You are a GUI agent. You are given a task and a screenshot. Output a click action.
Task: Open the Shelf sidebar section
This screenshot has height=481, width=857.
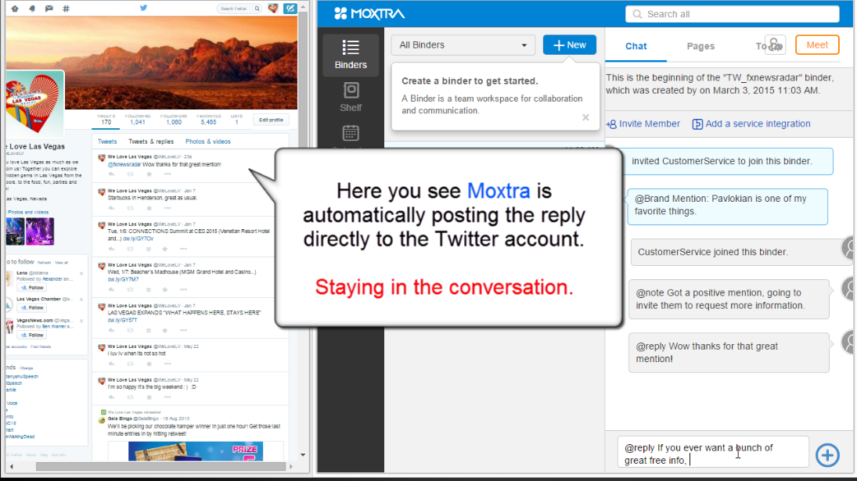(351, 97)
